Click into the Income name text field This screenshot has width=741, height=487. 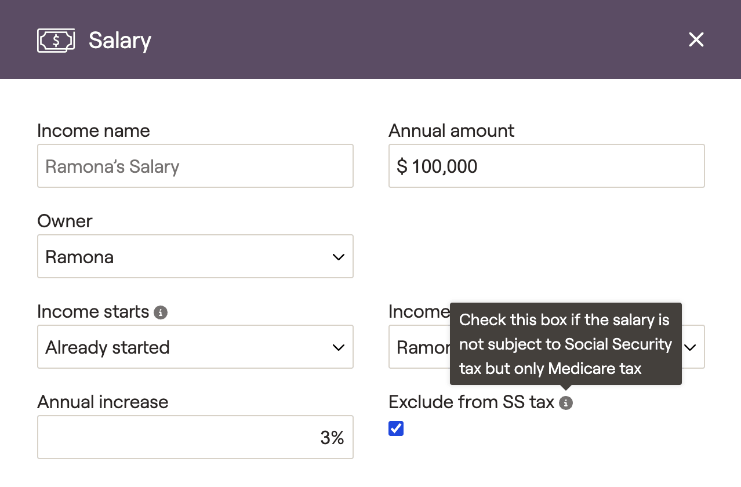pos(195,166)
